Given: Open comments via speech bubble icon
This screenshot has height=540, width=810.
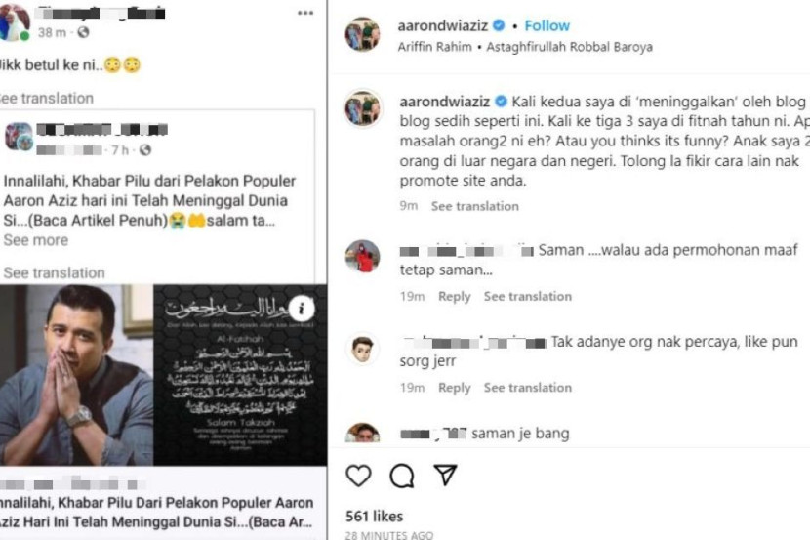Looking at the screenshot, I should [x=402, y=476].
